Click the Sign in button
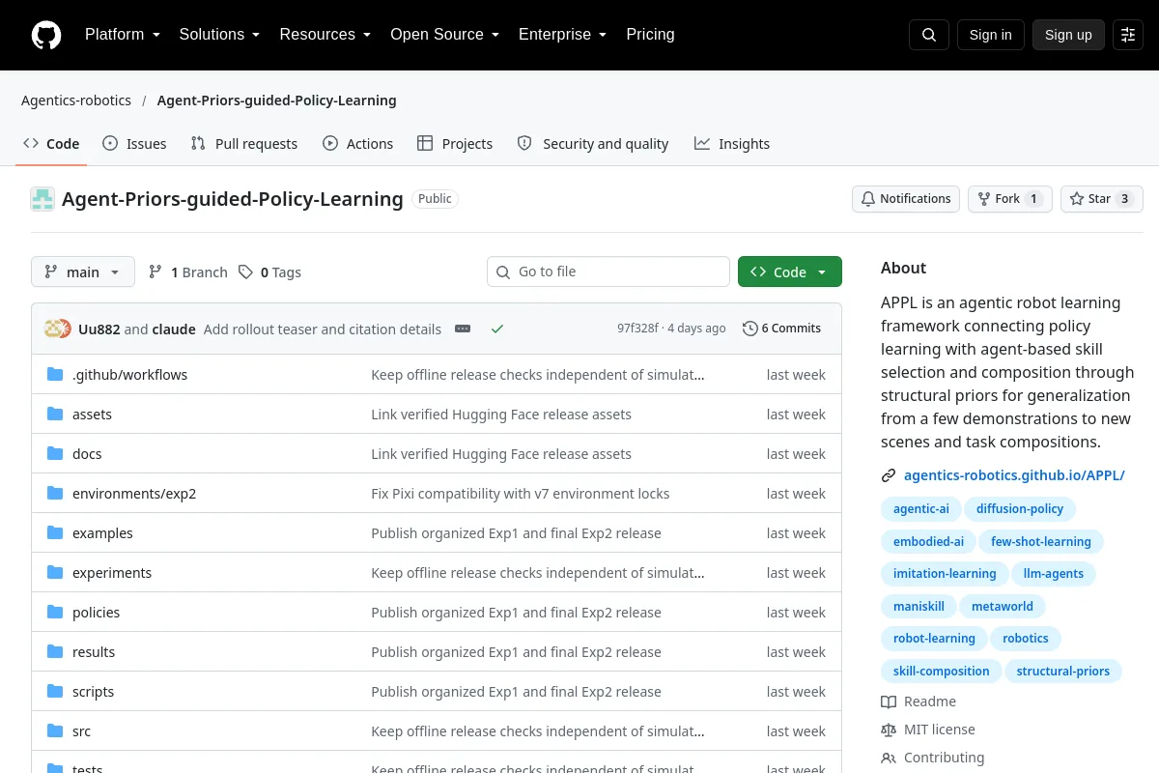The width and height of the screenshot is (1159, 773). pyautogui.click(x=991, y=35)
